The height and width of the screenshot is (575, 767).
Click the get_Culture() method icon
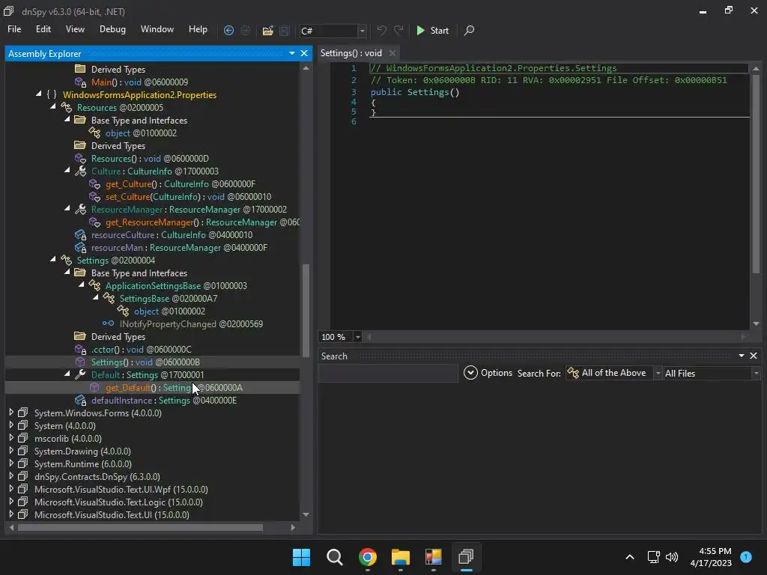click(94, 184)
